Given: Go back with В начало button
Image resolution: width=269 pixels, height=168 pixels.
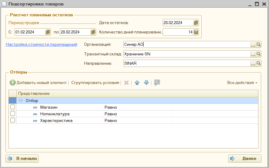Looking at the screenshot, I should (22, 158).
